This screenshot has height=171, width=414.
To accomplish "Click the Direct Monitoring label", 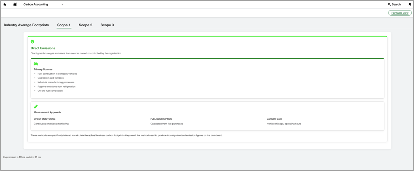I will click(44, 119).
